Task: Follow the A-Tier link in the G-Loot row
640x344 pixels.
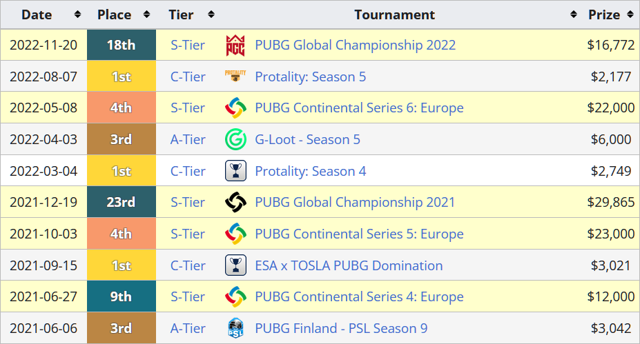Action: tap(188, 140)
